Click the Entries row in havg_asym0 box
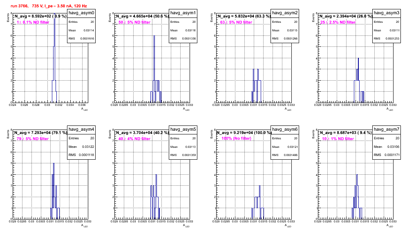This screenshot has width=407, height=233. pyautogui.click(x=81, y=22)
